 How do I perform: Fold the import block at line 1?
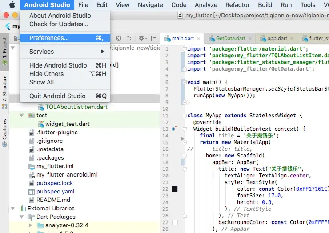pos(185,49)
